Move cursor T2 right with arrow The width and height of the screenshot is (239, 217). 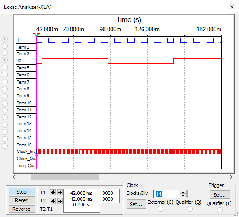60,202
